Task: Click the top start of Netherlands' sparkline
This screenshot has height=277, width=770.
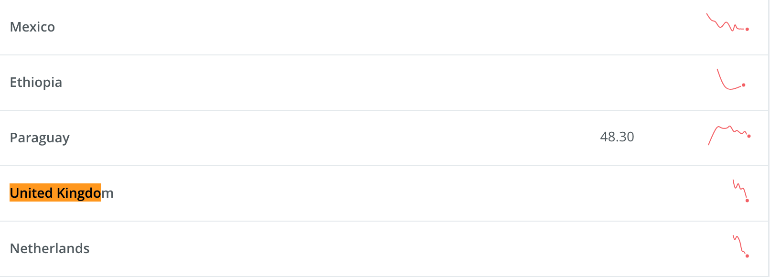Action: (x=734, y=236)
